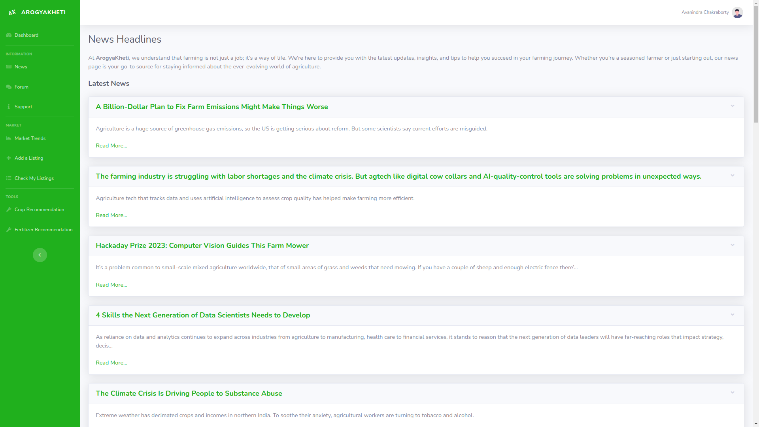Open the Avanindra Chakraborty user avatar menu
This screenshot has width=759, height=427.
point(737,12)
